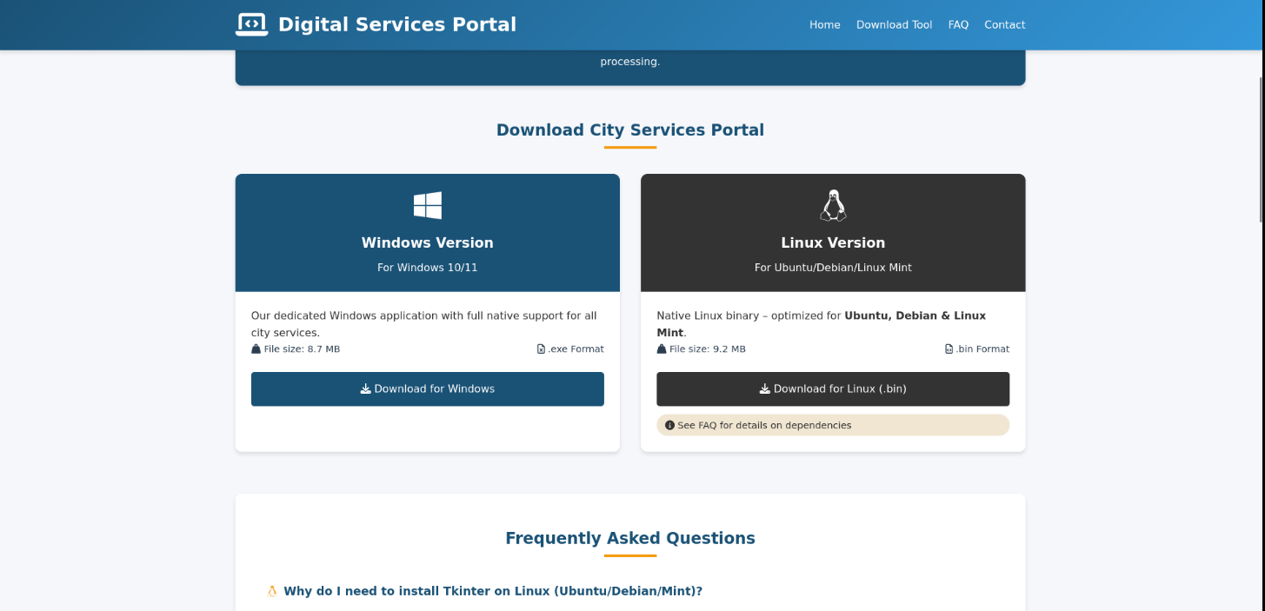This screenshot has width=1265, height=611.
Task: Click the info icon in dependencies note
Action: [x=669, y=426]
